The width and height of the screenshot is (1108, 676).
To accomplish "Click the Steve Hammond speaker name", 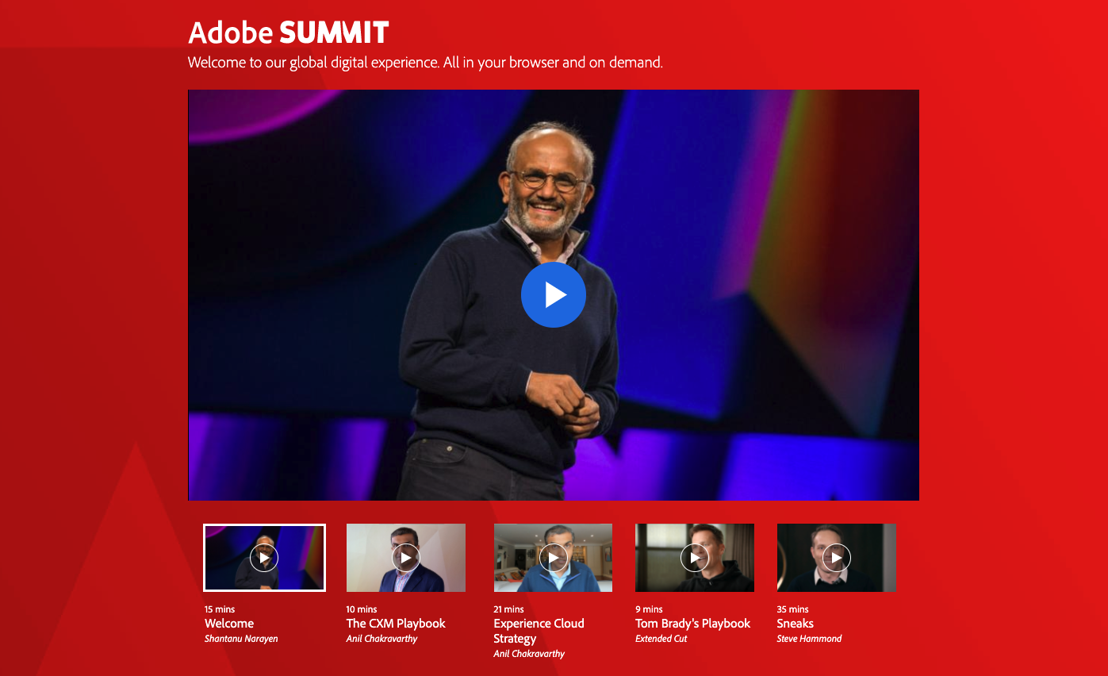I will [809, 639].
